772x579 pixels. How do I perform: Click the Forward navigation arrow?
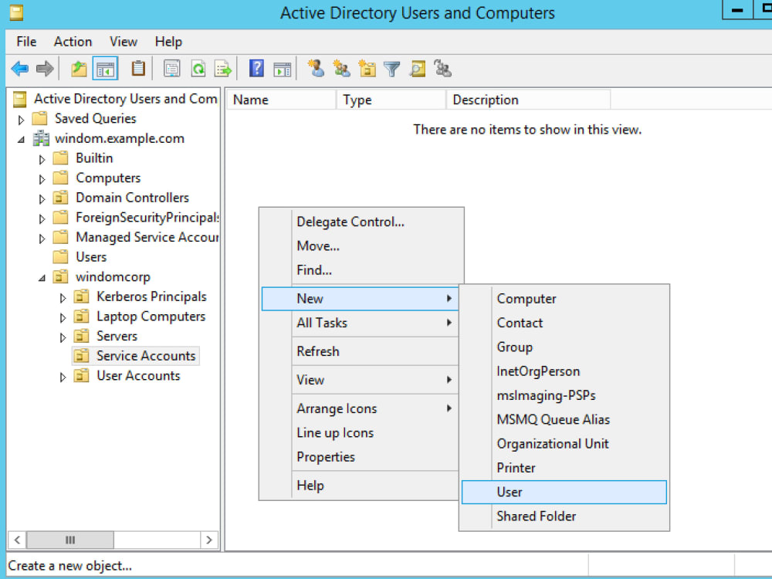coord(44,68)
